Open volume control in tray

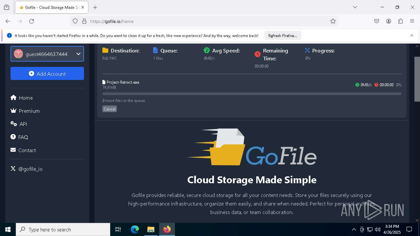click(378, 229)
